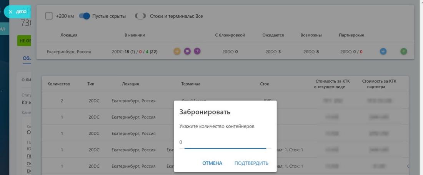This screenshot has width=423, height=175.
Task: Close the ДЕПО panel via X button
Action: tap(10, 12)
